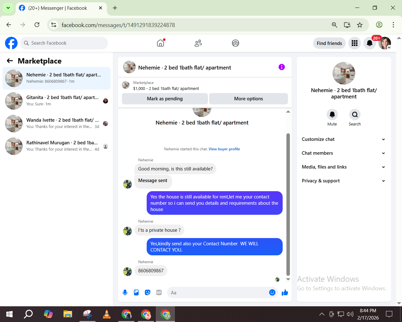Image resolution: width=402 pixels, height=322 pixels.
Task: Search in conversation using the Search icon
Action: (355, 114)
